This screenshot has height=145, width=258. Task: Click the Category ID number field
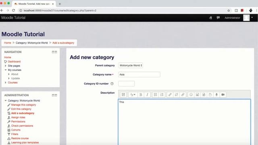126,84
